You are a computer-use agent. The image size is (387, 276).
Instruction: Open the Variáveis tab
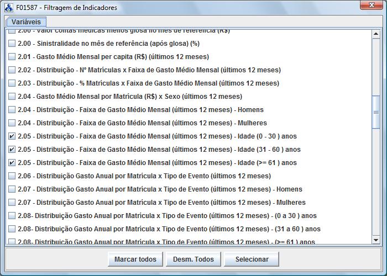click(27, 22)
